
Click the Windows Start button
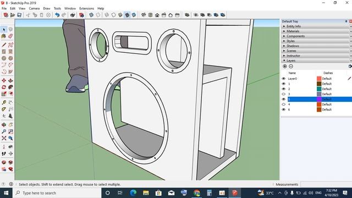pos(6,193)
